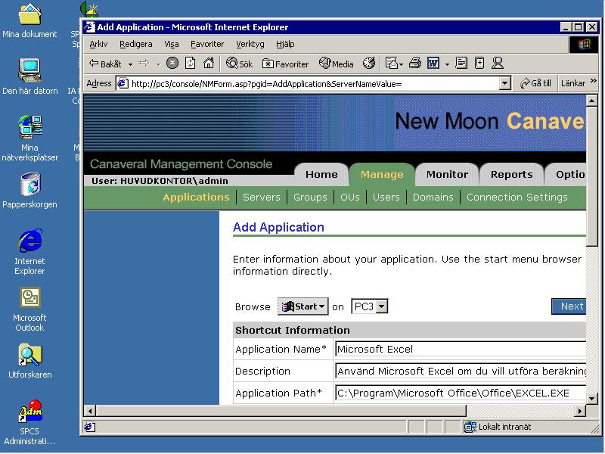Image resolution: width=605 pixels, height=454 pixels.
Task: Open the Redigera menu
Action: pos(136,44)
